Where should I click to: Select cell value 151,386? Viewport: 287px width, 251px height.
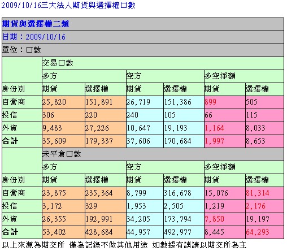pos(177,102)
